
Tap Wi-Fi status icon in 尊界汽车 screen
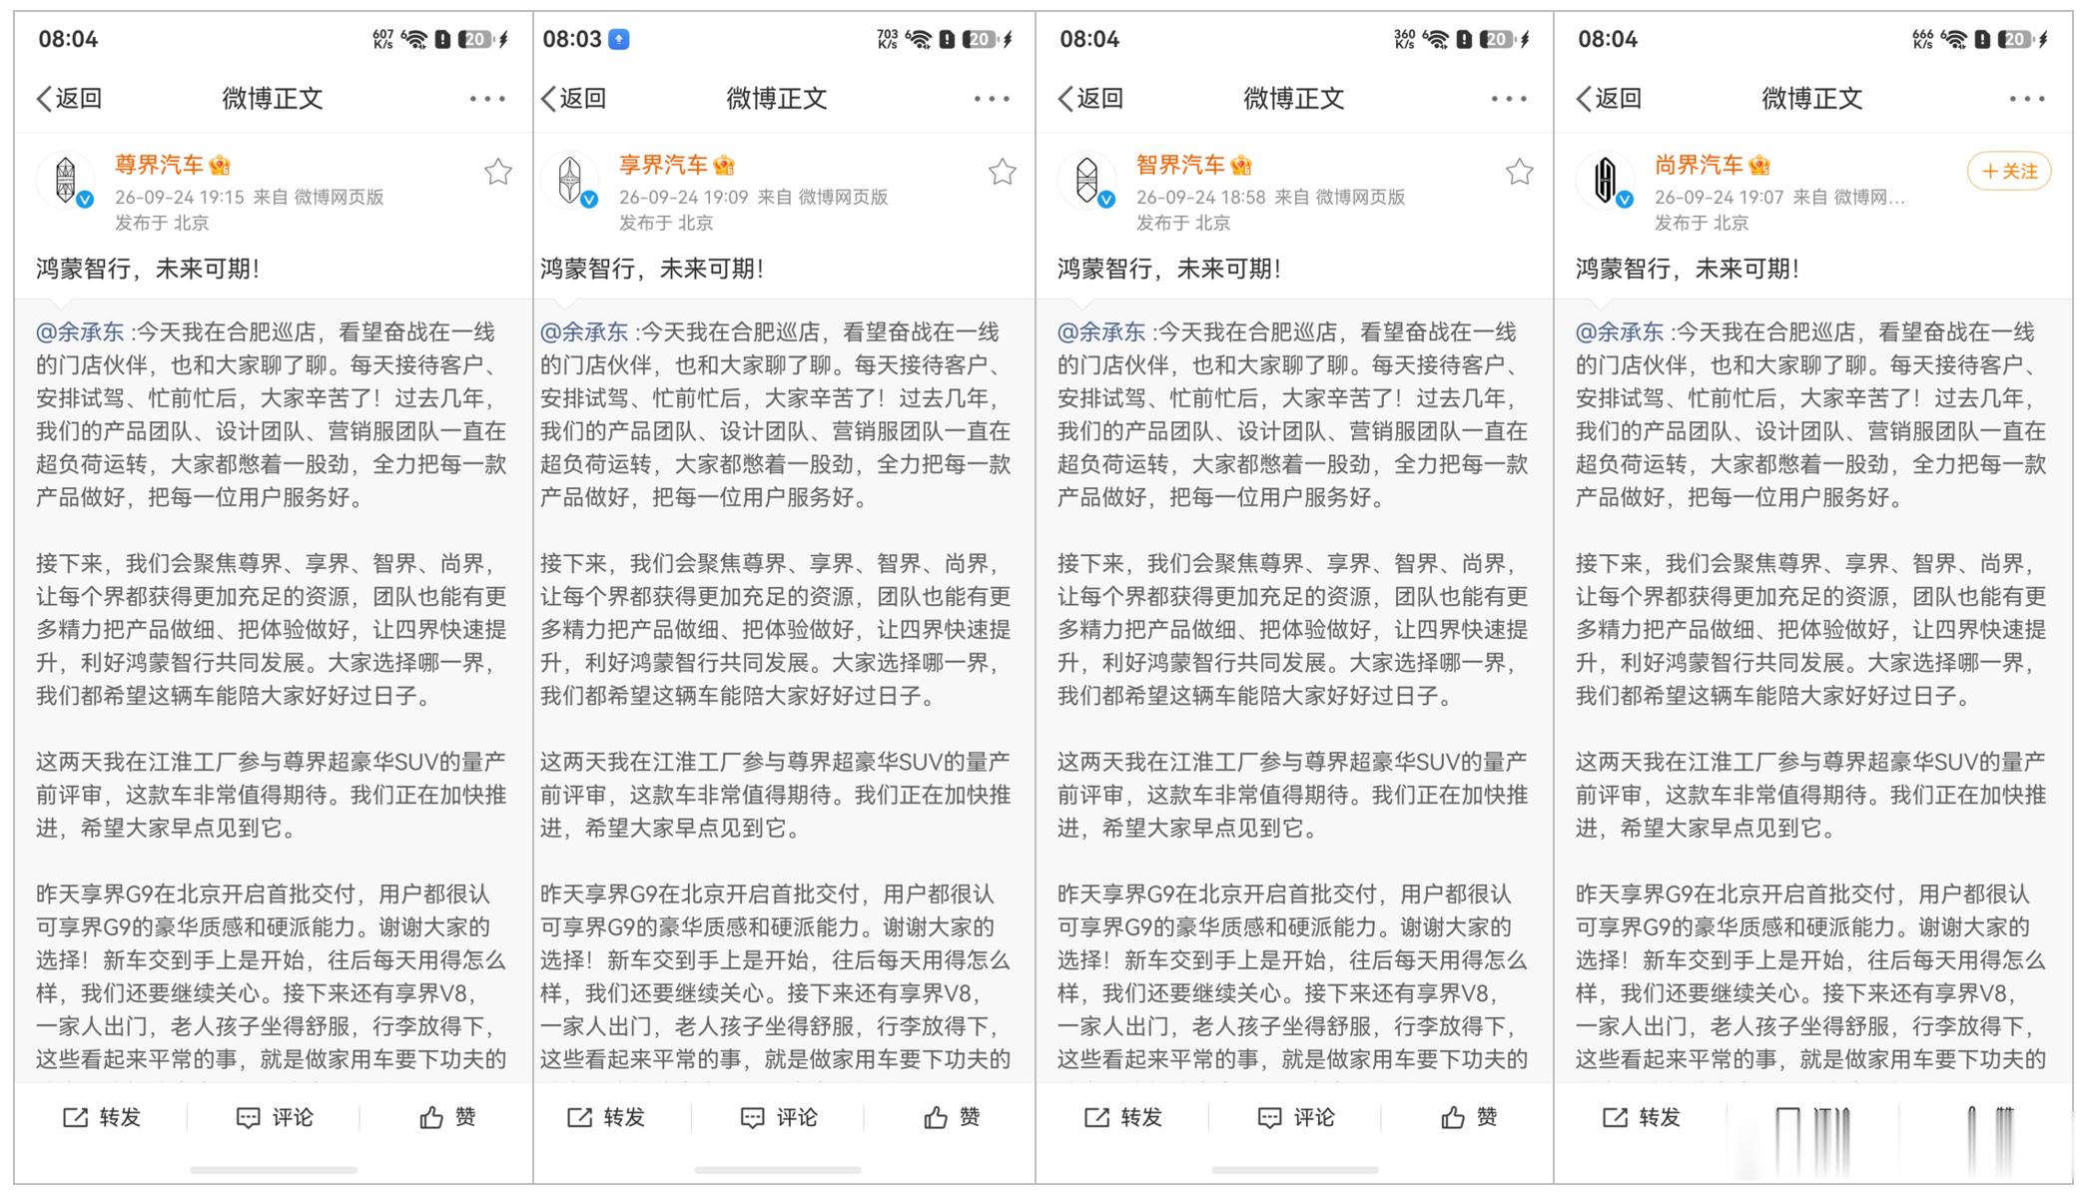[414, 39]
